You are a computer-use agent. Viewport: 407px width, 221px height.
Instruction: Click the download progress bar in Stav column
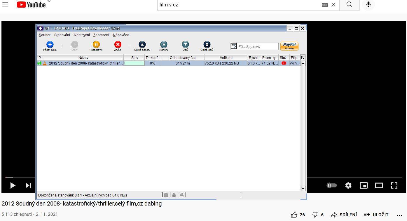134,63
